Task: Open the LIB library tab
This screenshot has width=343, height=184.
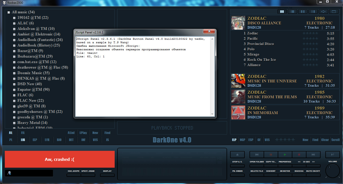Action: coord(23,140)
